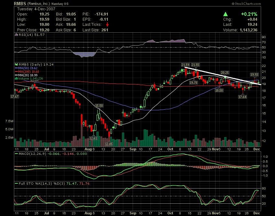Click the company name (Rambus, Inc.)
Image resolution: width=275 pixels, height=216 pixels.
click(x=38, y=4)
